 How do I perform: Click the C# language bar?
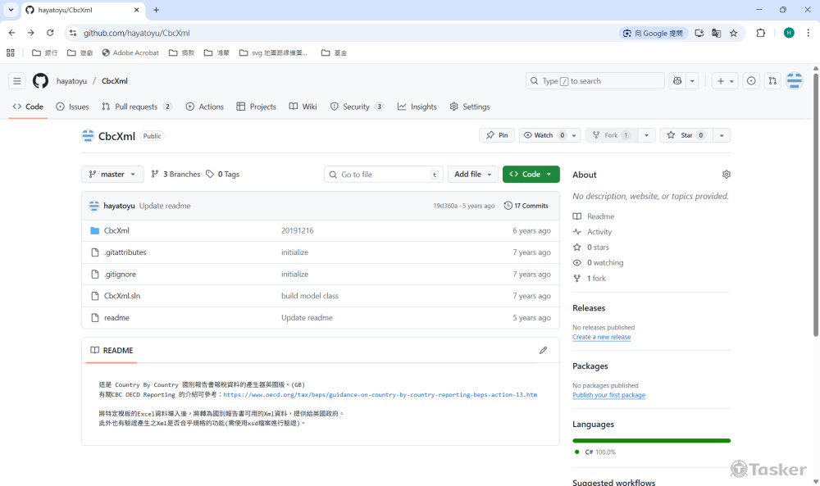point(651,441)
